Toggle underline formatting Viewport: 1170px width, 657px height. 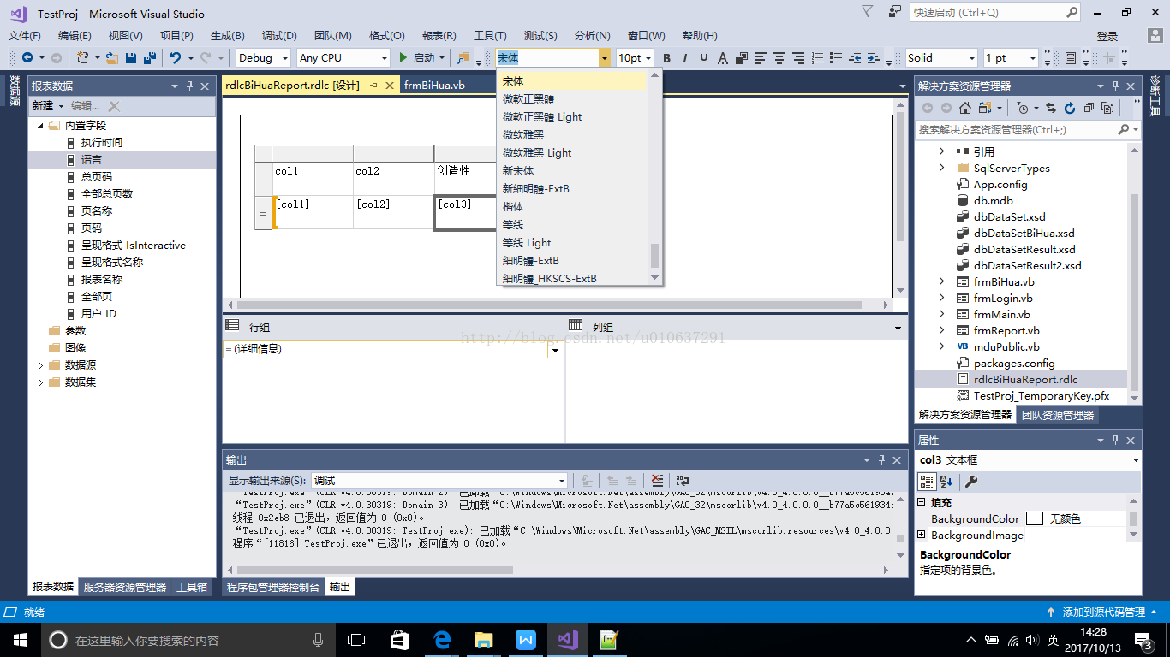tap(704, 58)
